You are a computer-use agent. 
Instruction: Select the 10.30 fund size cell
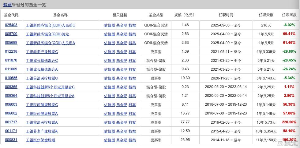tap(185, 78)
